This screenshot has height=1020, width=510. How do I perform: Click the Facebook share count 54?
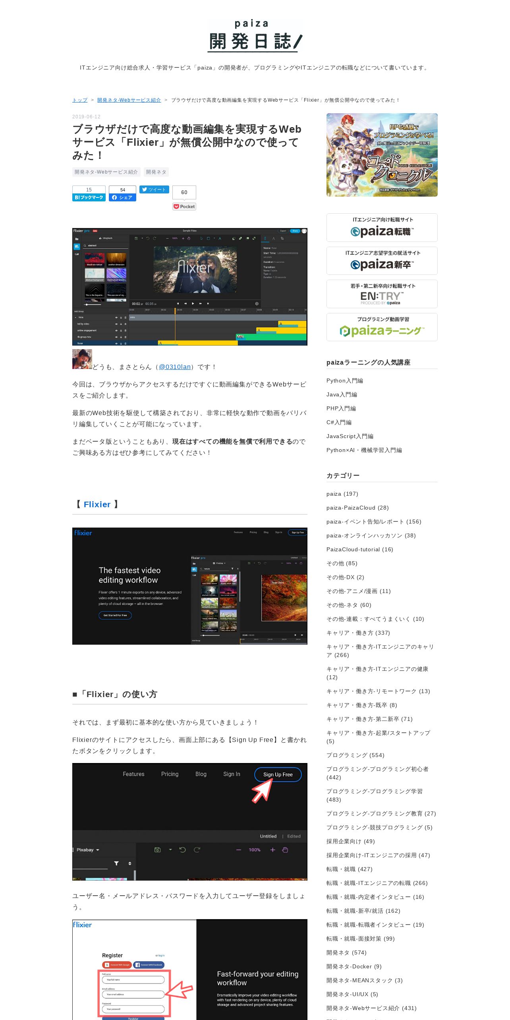(122, 190)
